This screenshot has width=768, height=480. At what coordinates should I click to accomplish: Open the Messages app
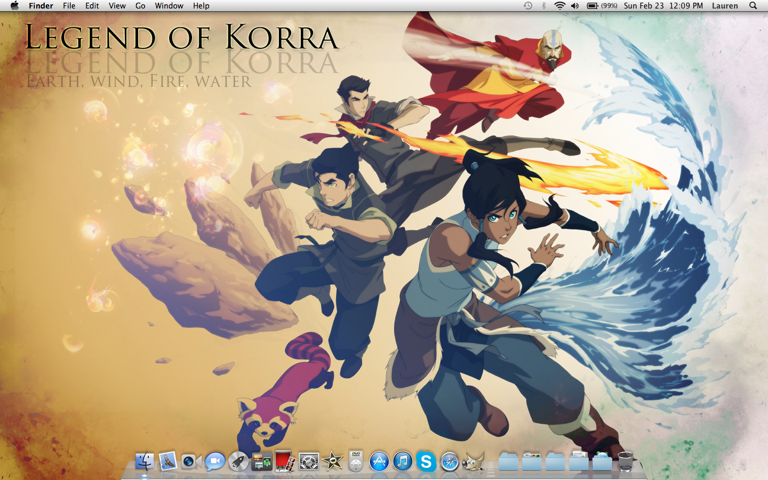(x=214, y=461)
